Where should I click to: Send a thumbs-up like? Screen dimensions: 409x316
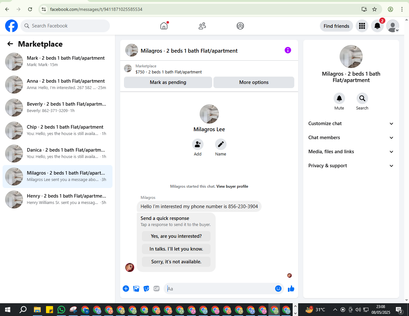291,289
